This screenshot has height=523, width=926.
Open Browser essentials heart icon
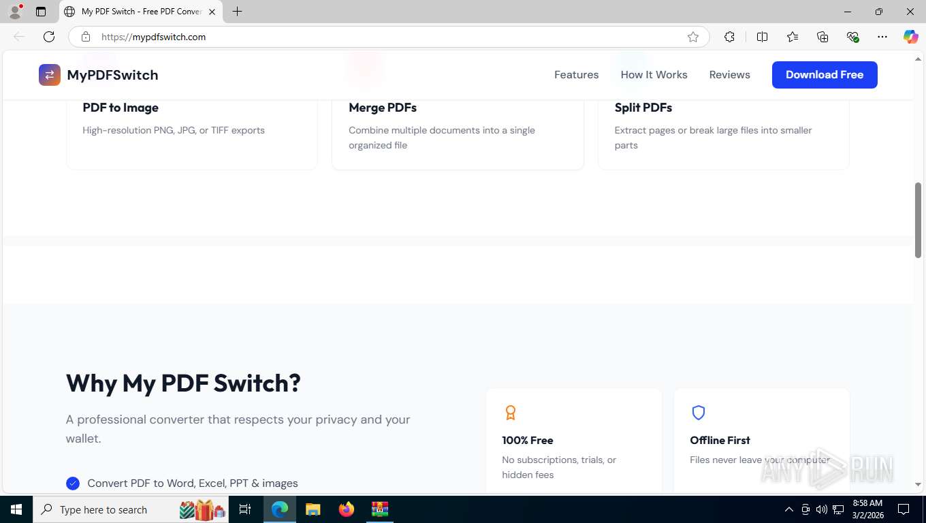[x=852, y=37]
